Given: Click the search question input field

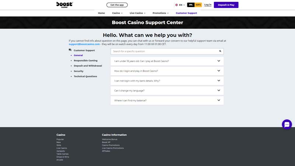Looking at the screenshot, I should pyautogui.click(x=164, y=51).
